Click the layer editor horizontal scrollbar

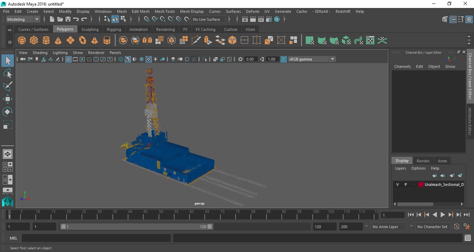click(x=415, y=204)
